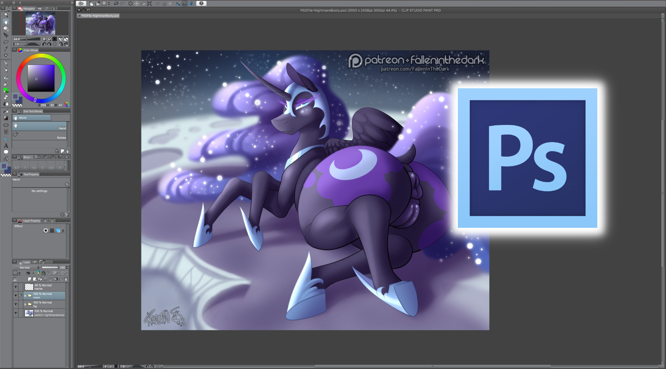Rotate canvas left in Navigator
The width and height of the screenshot is (666, 369).
coord(44,44)
